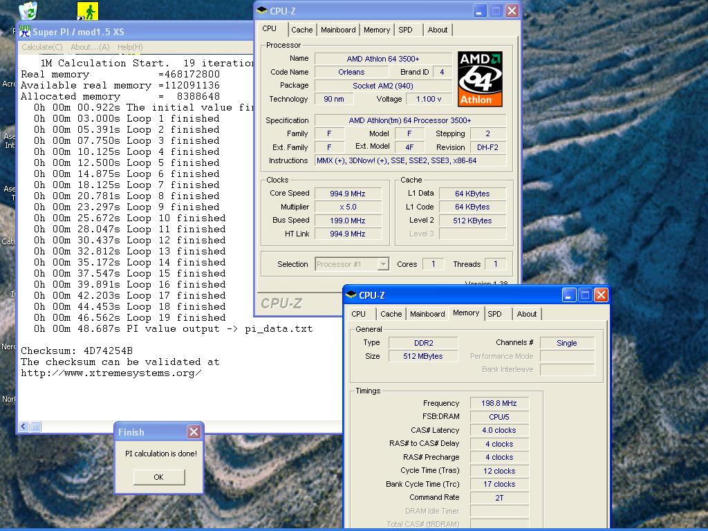
Task: Click the CAS# Latency value 4.0 clocks
Action: (x=499, y=430)
